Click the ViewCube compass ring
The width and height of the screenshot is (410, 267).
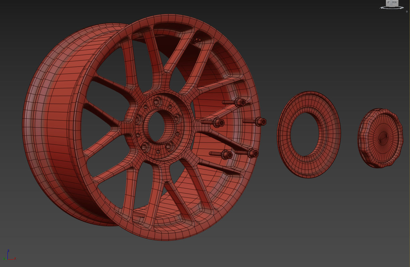[392, 8]
